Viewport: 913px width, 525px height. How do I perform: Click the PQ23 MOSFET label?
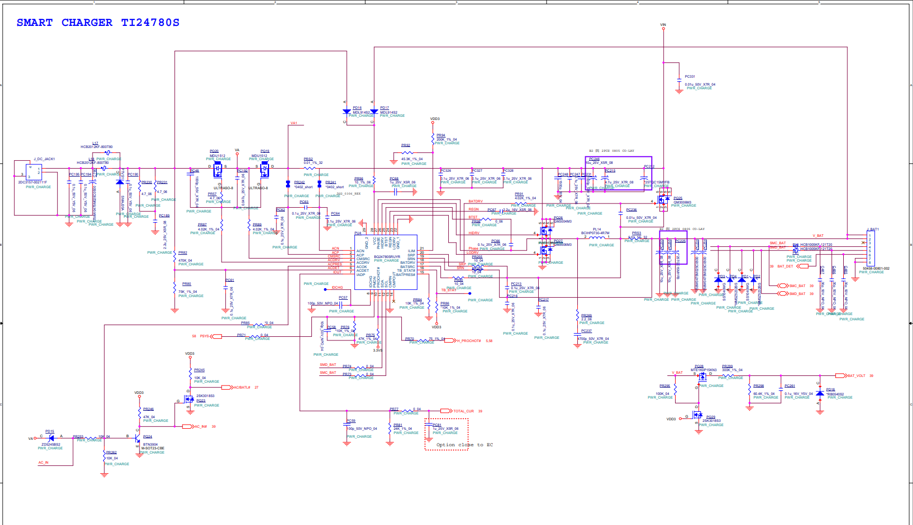201,401
